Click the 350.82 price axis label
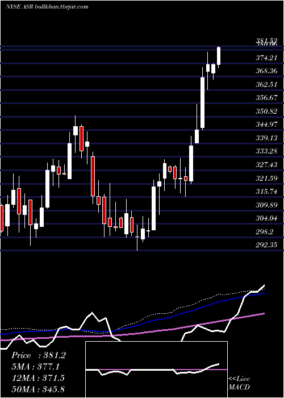The image size is (284, 398). point(266,111)
